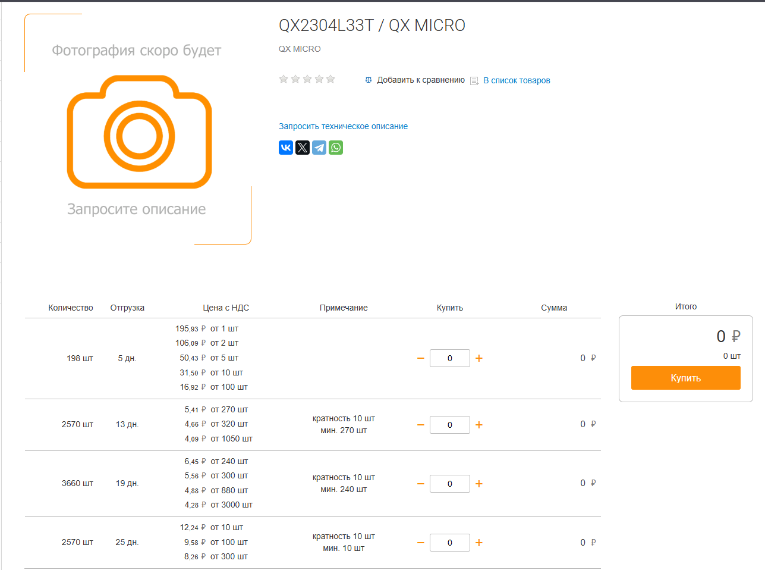The height and width of the screenshot is (570, 765).
Task: Decrease quantity for the 19 дн. offer
Action: coord(421,484)
